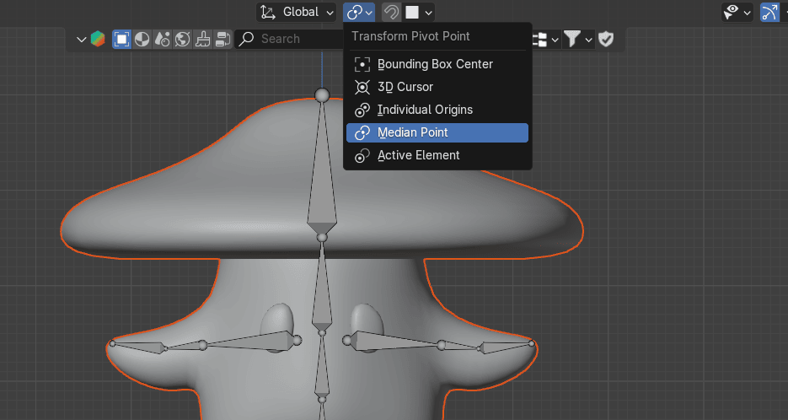This screenshot has height=420, width=788.
Task: Click the water droplets icon
Action: coord(163,39)
